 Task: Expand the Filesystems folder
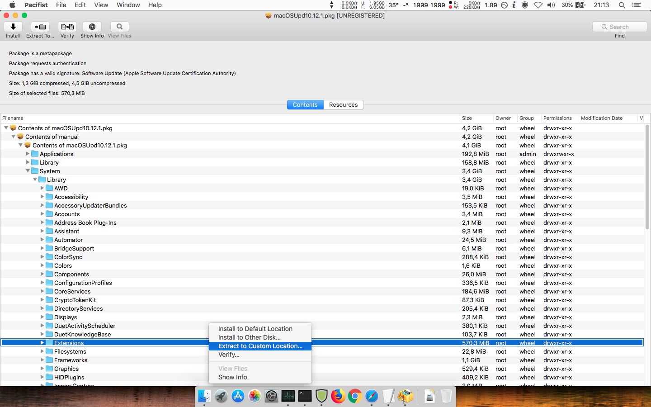click(x=42, y=351)
